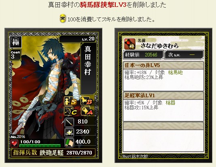The image size is (216, 167).
Task: Click the gold coin currency icon
Action: pos(63,19)
